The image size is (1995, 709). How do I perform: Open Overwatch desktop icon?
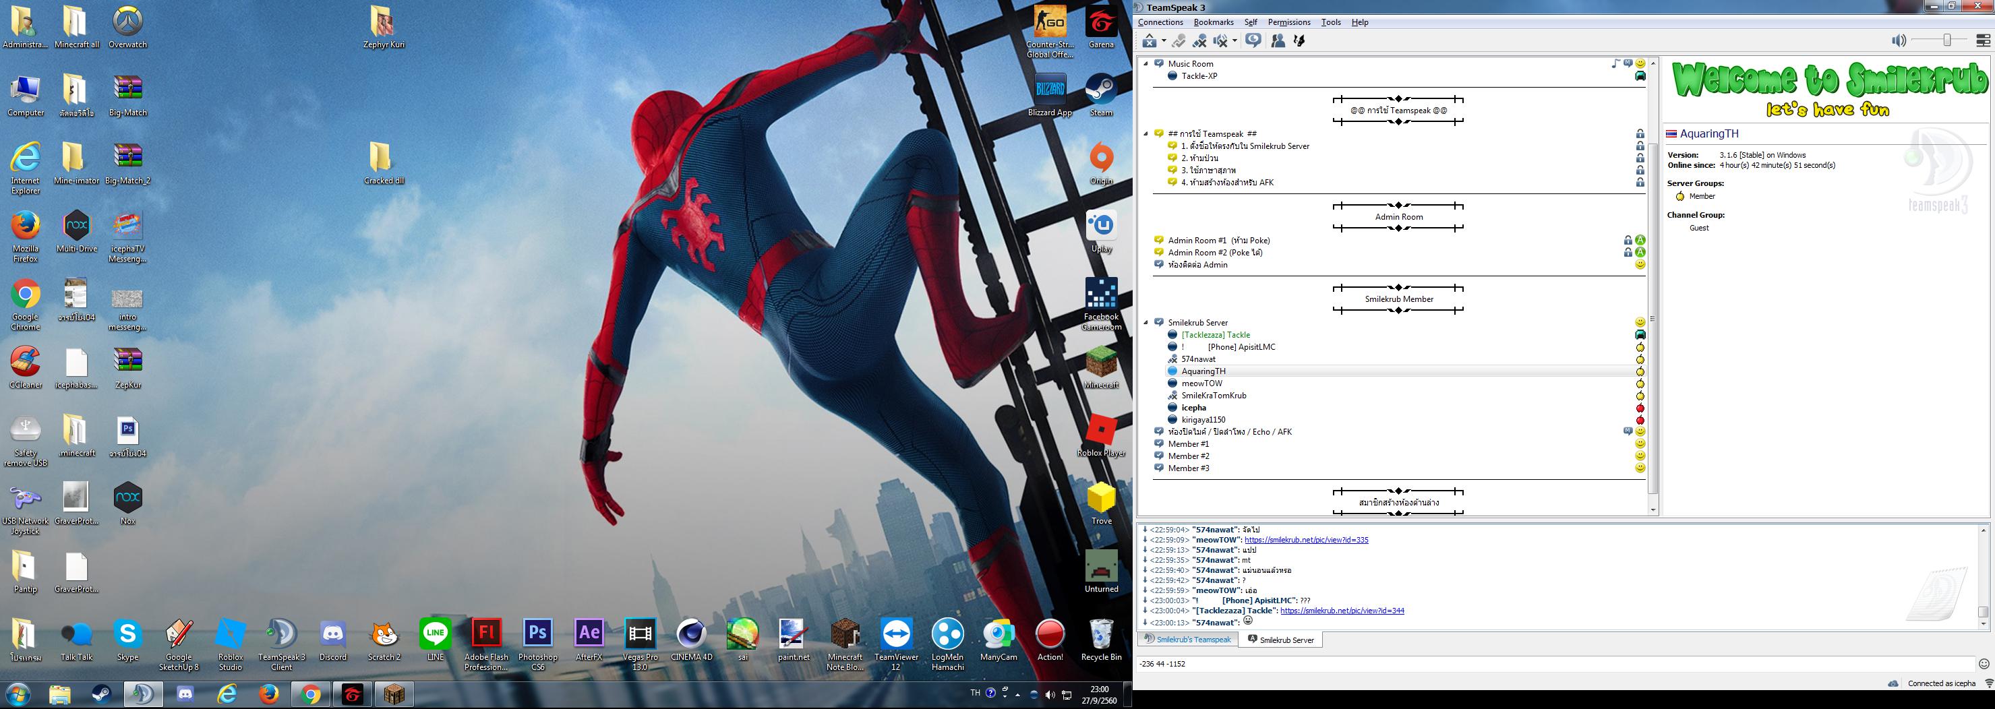128,27
